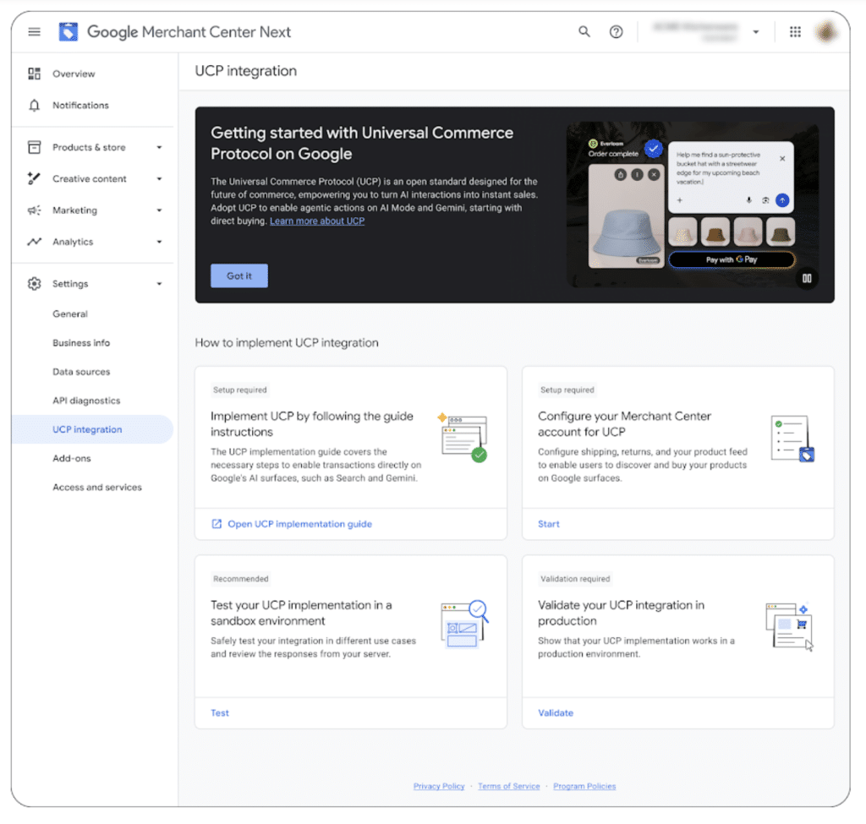The height and width of the screenshot is (824, 866).
Task: Expand the Creative content section
Action: [x=159, y=179]
